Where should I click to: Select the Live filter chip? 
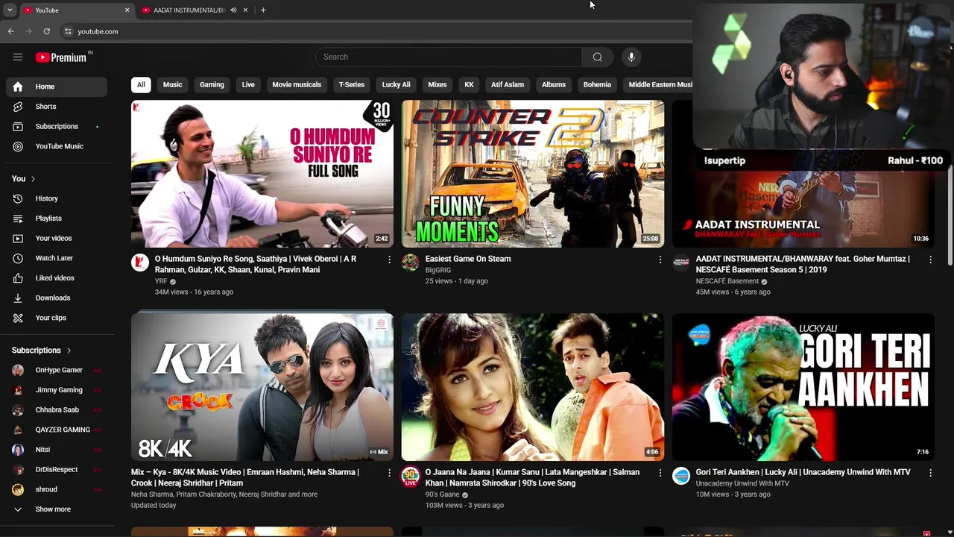point(248,84)
